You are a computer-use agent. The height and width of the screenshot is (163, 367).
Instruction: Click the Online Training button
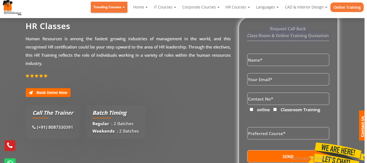click(x=347, y=7)
